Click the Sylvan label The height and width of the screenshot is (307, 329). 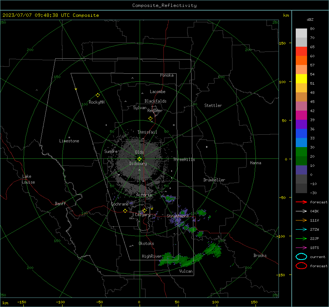140,108
